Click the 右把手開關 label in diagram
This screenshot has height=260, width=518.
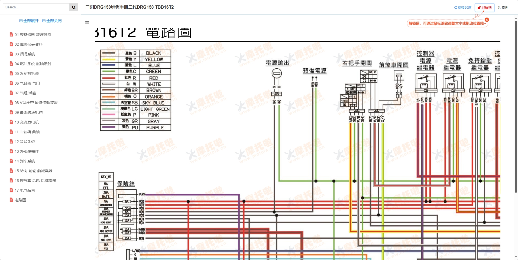pyautogui.click(x=357, y=63)
